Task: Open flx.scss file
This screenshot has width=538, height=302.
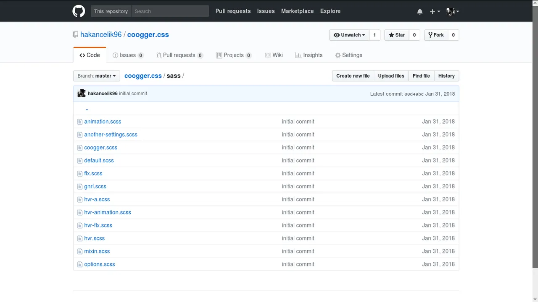Action: pos(93,174)
